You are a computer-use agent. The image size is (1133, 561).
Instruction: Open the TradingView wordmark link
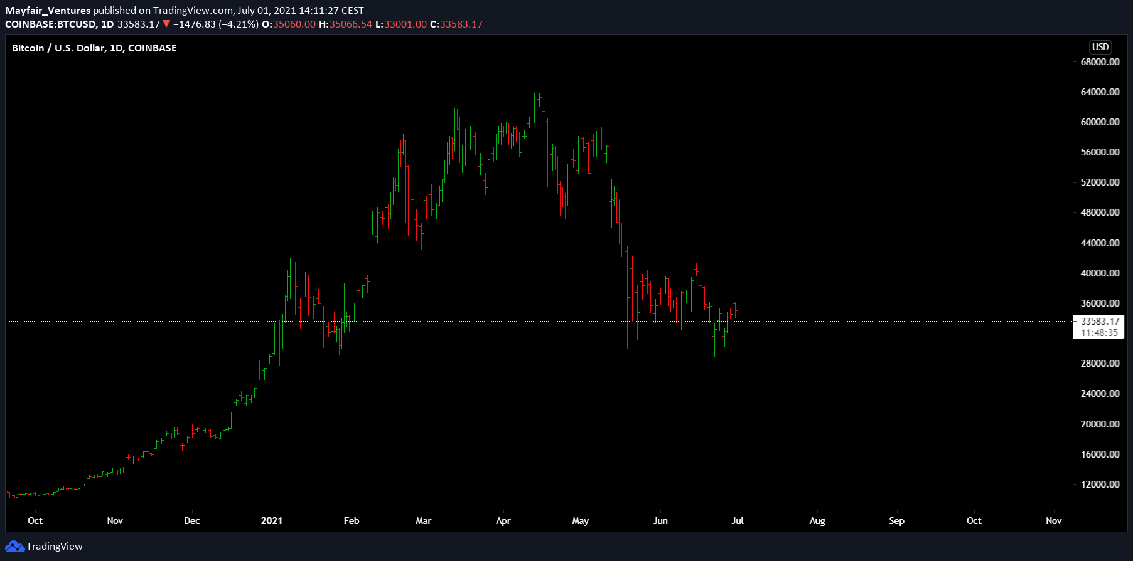(55, 547)
